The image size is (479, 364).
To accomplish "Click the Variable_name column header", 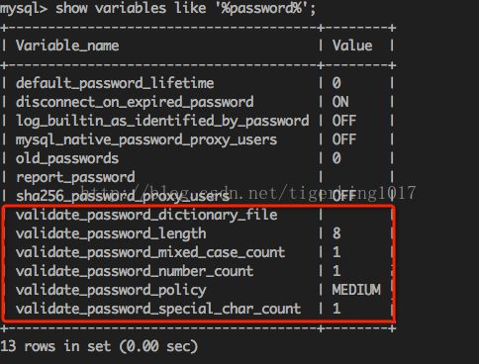I will [67, 45].
